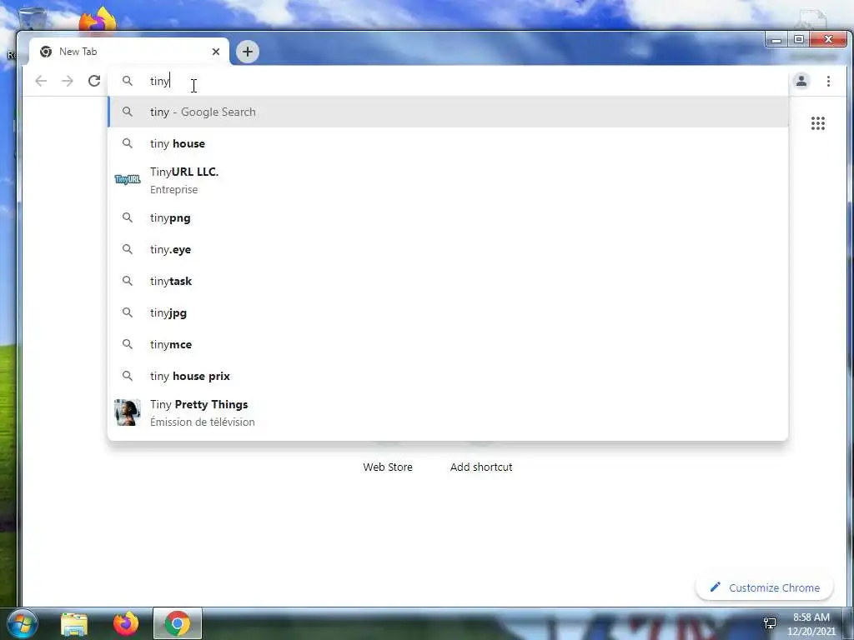Select the New Tab tab
The image size is (854, 640).
(129, 52)
